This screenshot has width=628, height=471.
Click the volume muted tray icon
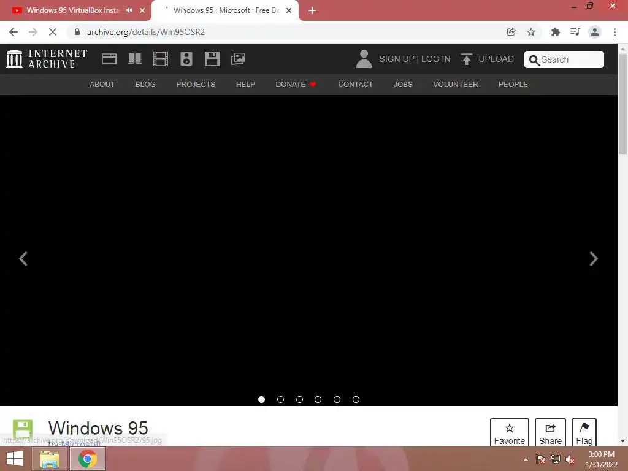click(x=570, y=459)
